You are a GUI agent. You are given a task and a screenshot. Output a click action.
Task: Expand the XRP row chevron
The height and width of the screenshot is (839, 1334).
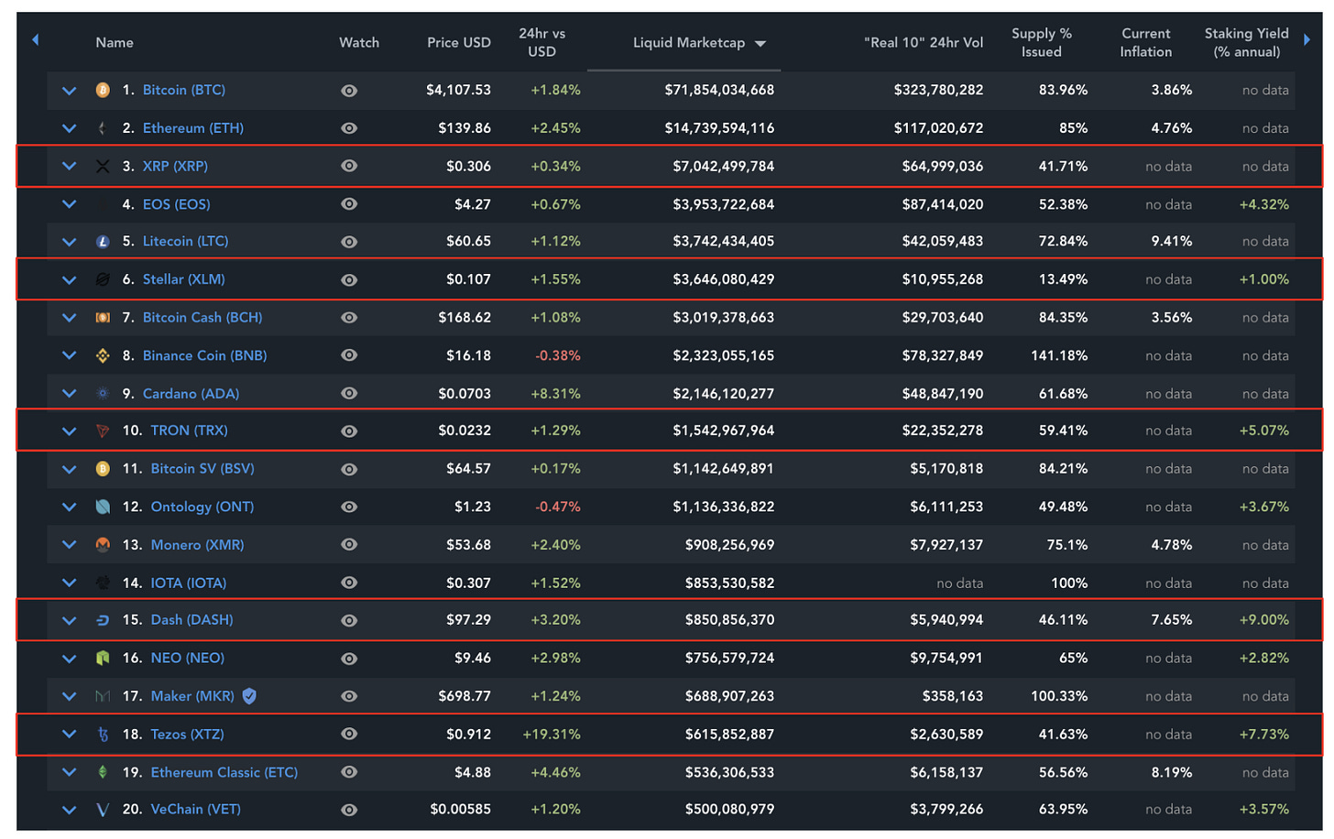(69, 167)
